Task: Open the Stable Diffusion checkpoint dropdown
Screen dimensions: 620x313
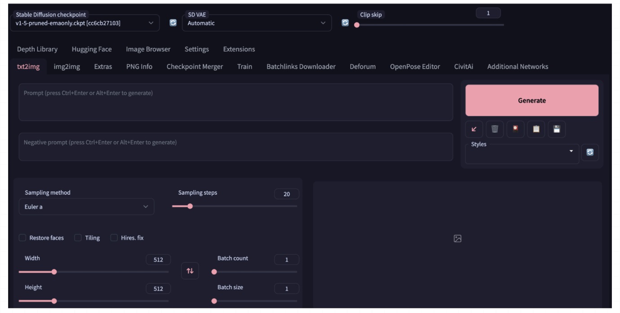Action: [84, 23]
